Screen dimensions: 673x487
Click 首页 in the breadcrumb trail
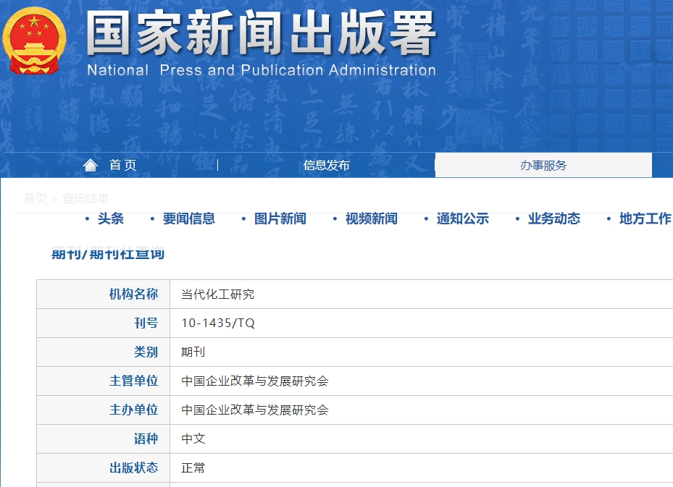pos(35,198)
